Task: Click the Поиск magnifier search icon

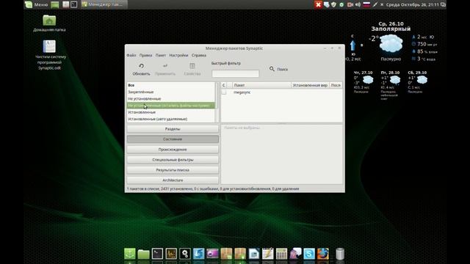Action: 272,69
